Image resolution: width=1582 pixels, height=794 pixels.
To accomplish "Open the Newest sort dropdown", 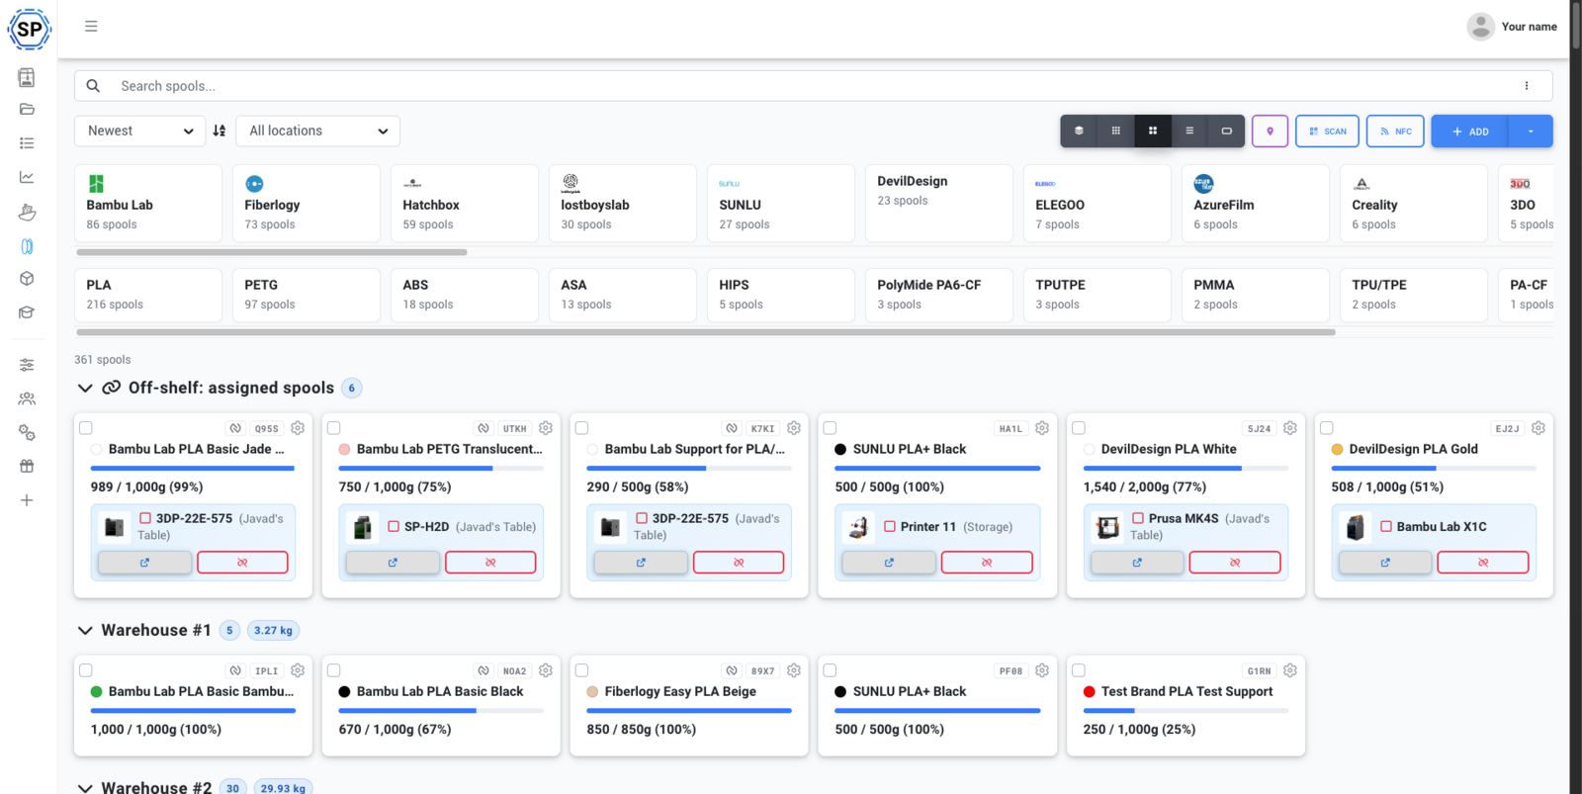I will tap(140, 131).
